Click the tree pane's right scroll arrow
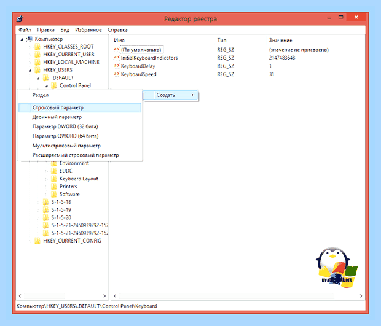The image size is (381, 326). [104, 296]
